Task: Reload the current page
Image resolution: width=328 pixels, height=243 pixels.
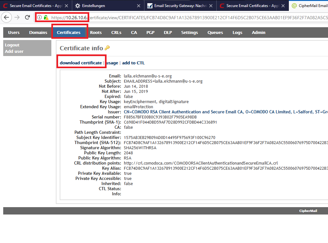Action: (28, 17)
